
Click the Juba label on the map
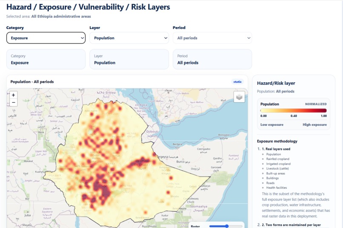[27, 215]
